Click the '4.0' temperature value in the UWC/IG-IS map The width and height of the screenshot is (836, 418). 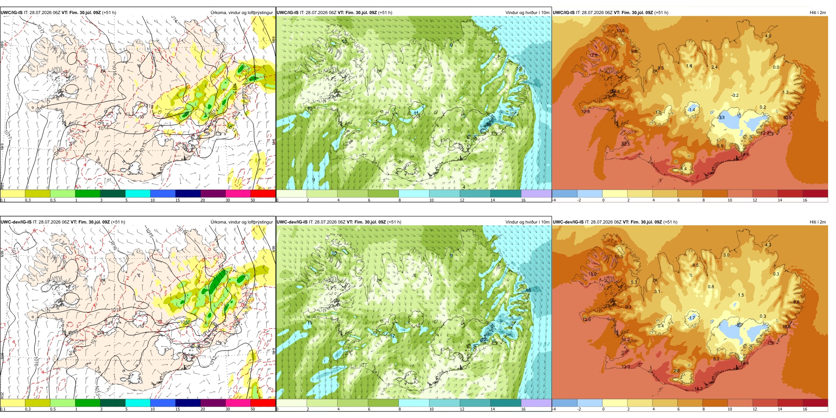tap(768, 36)
